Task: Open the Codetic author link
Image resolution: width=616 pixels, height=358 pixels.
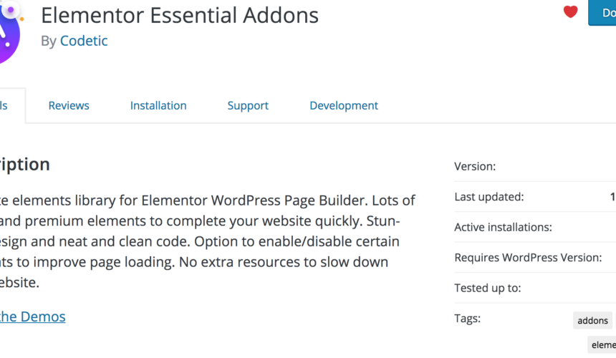Action: 84,41
